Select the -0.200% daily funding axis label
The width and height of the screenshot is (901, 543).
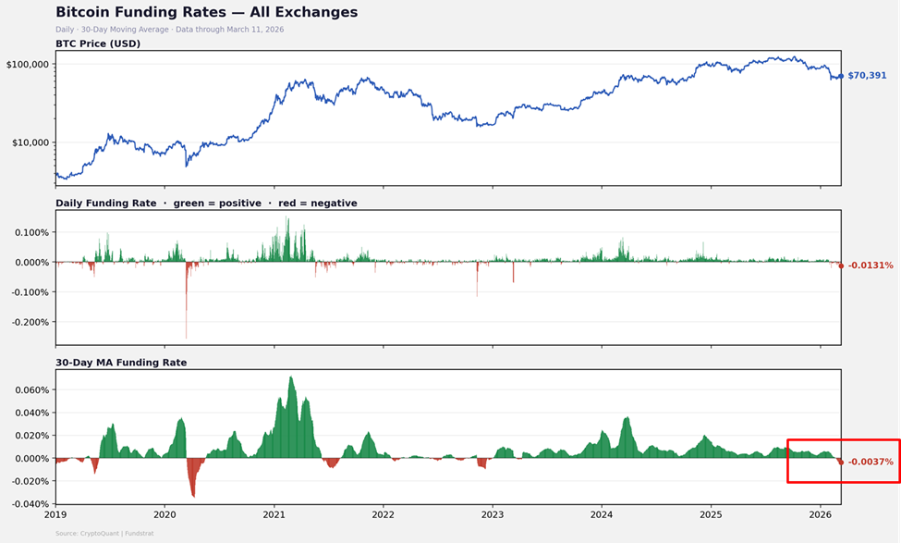pos(30,323)
